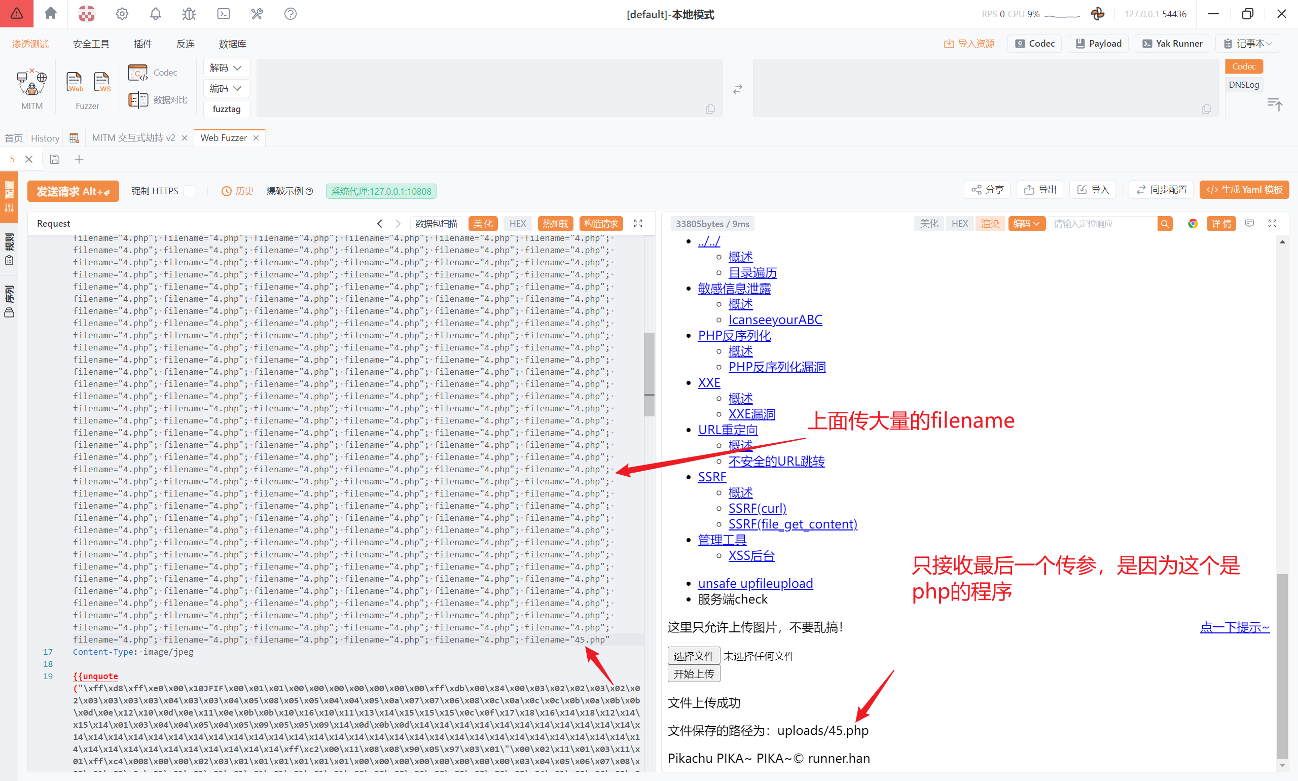Viewport: 1298px width, 781px height.
Task: Open the data comparison tool icon
Action: (138, 99)
